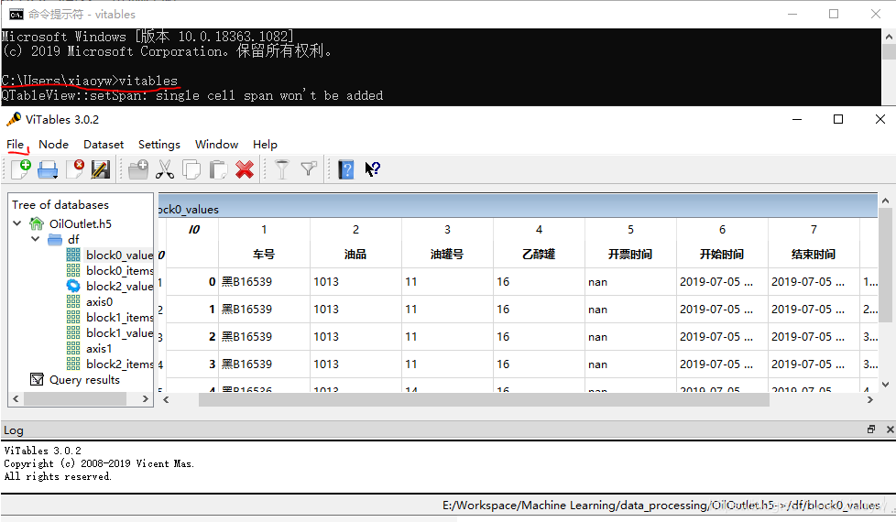
Task: Click the ViTables app icon in title bar
Action: [x=13, y=119]
